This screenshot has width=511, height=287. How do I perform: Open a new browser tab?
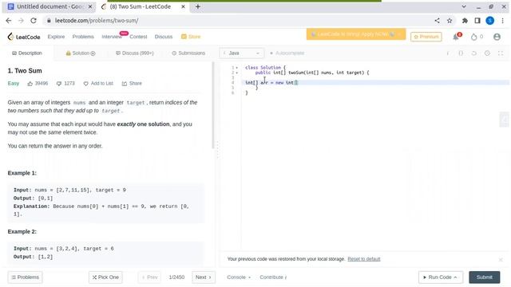pos(198,6)
